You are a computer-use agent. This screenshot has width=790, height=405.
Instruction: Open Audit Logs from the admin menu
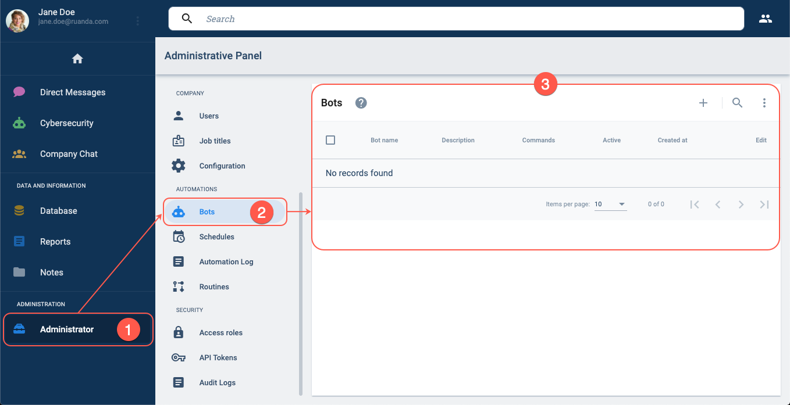click(217, 383)
